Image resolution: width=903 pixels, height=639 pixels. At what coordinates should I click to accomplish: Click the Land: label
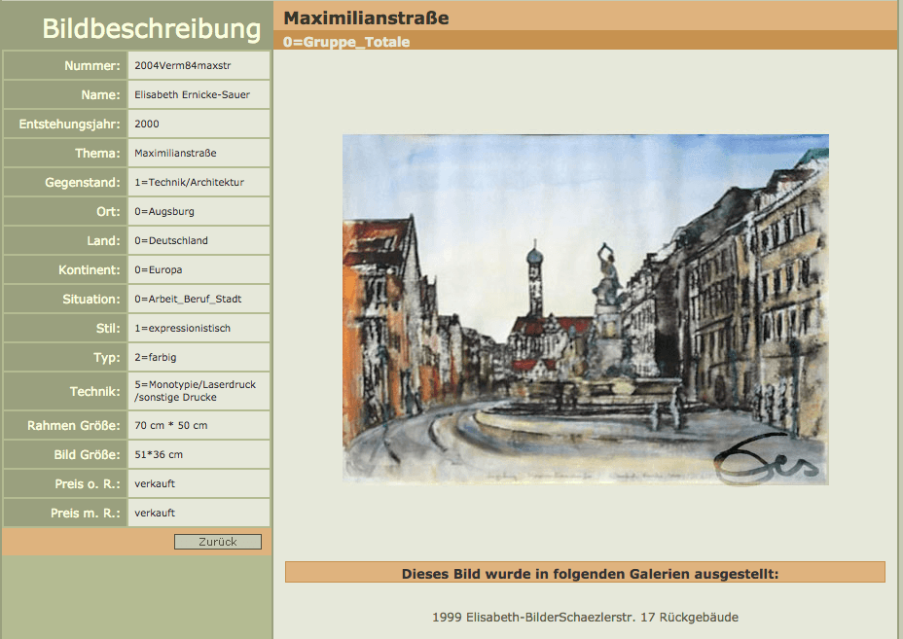point(104,240)
